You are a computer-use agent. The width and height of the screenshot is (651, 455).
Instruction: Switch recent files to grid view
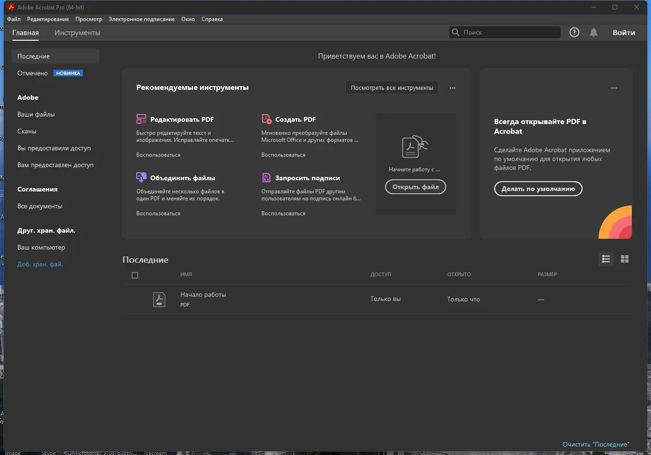tap(624, 259)
